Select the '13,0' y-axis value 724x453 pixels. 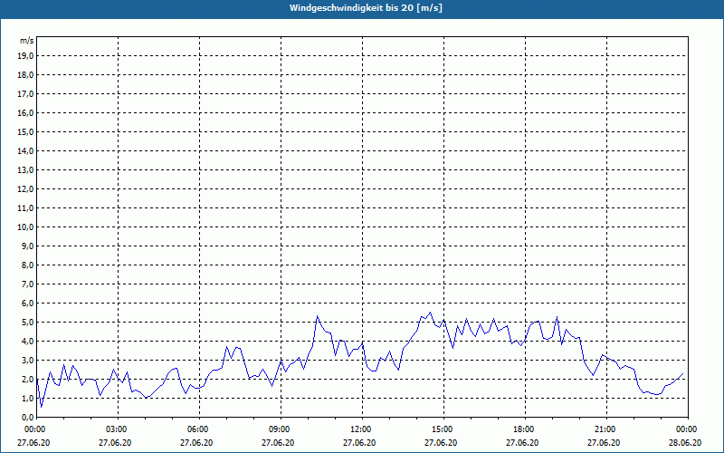(x=25, y=169)
